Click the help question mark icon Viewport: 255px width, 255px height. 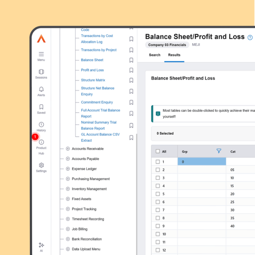click(250, 37)
